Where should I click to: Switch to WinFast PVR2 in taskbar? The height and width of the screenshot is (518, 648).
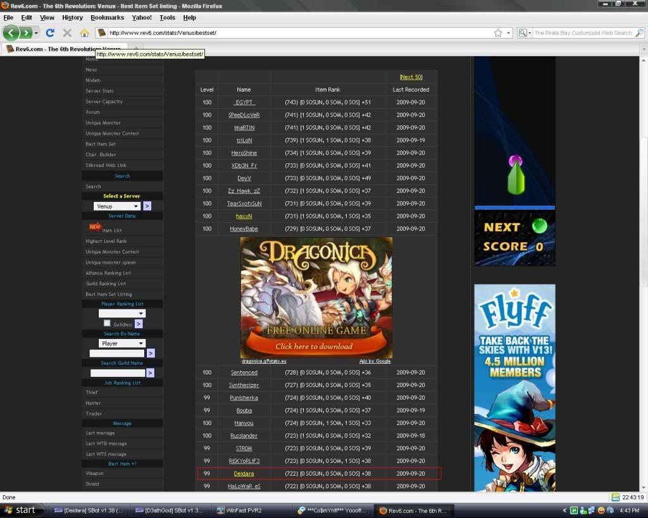pyautogui.click(x=249, y=510)
